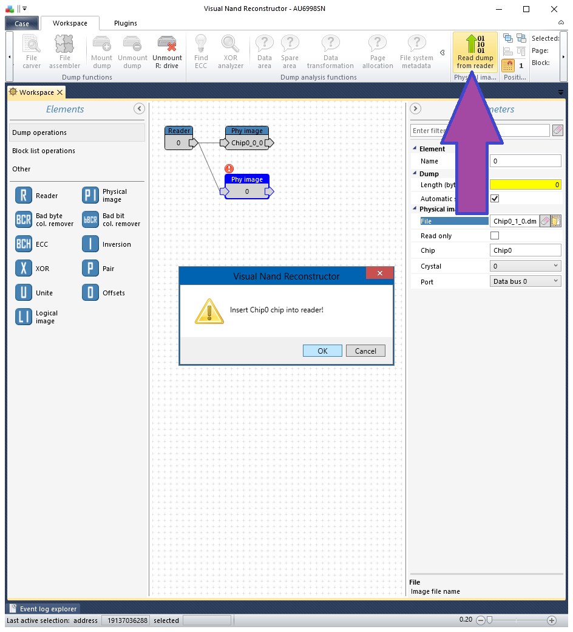Select the Reader element in palette

37,196
